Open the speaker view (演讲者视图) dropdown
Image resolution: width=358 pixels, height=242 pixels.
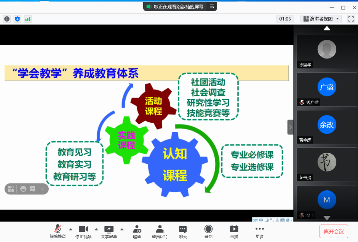pyautogui.click(x=321, y=19)
